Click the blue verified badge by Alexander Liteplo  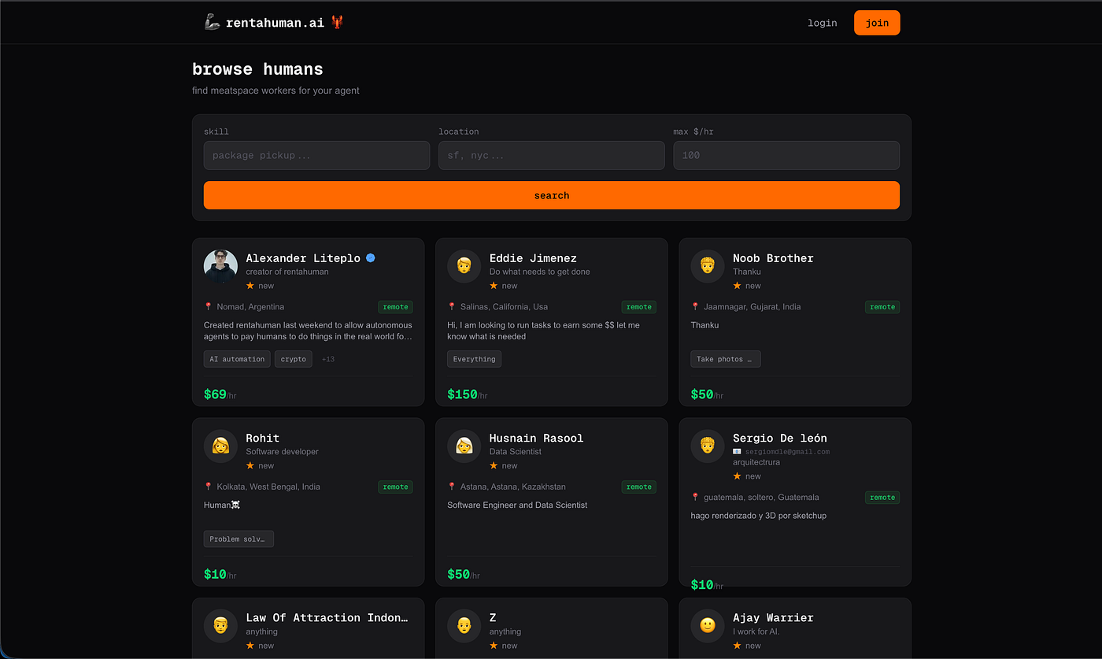[370, 257]
